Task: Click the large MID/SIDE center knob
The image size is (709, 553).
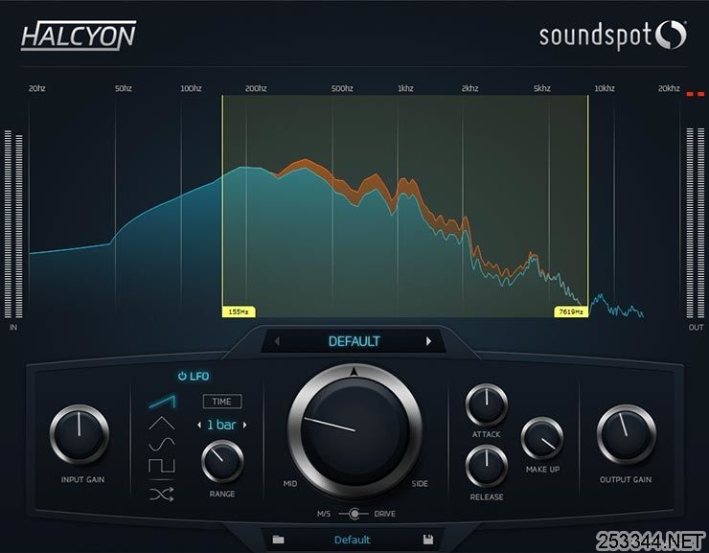Action: [x=354, y=431]
